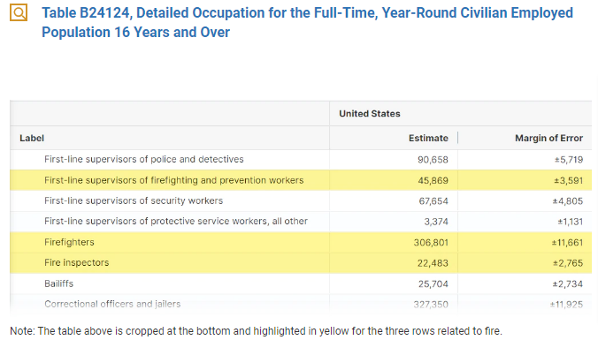Click the Bailiffs row label
The height and width of the screenshot is (340, 598).
click(58, 283)
